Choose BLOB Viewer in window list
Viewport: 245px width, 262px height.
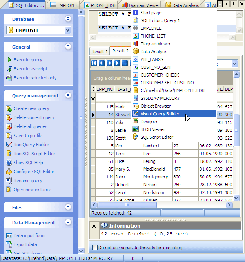pos(174,129)
